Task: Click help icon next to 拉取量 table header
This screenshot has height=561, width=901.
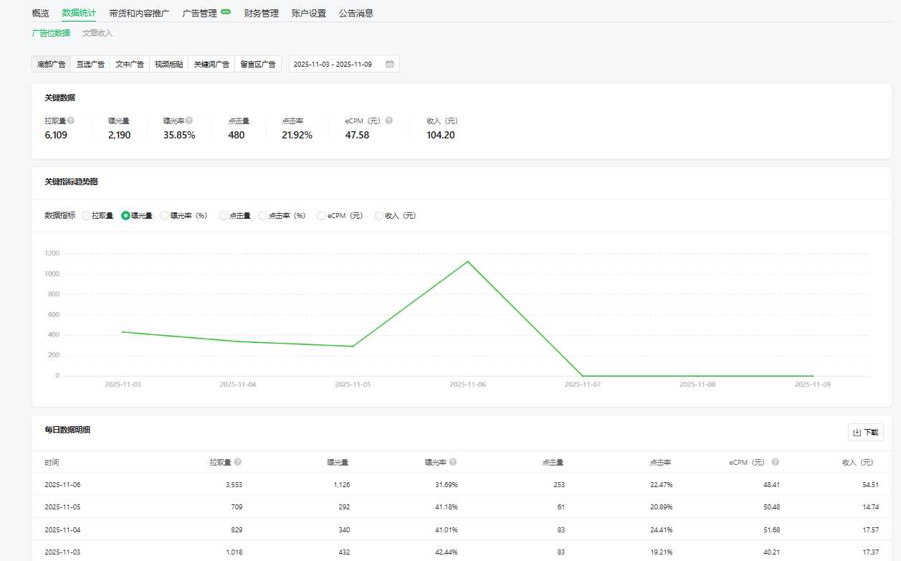Action: pos(238,462)
